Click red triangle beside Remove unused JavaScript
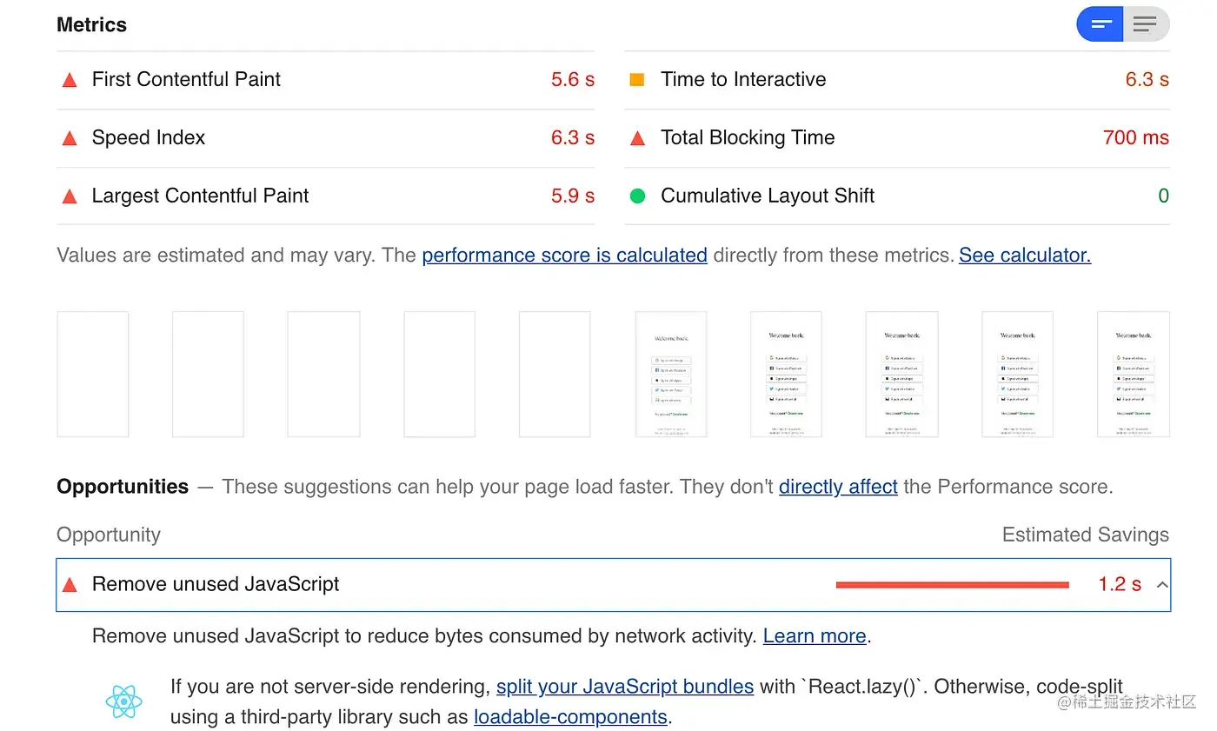 point(70,585)
